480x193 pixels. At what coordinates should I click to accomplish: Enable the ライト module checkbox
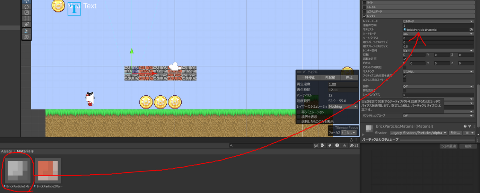point(364,2)
